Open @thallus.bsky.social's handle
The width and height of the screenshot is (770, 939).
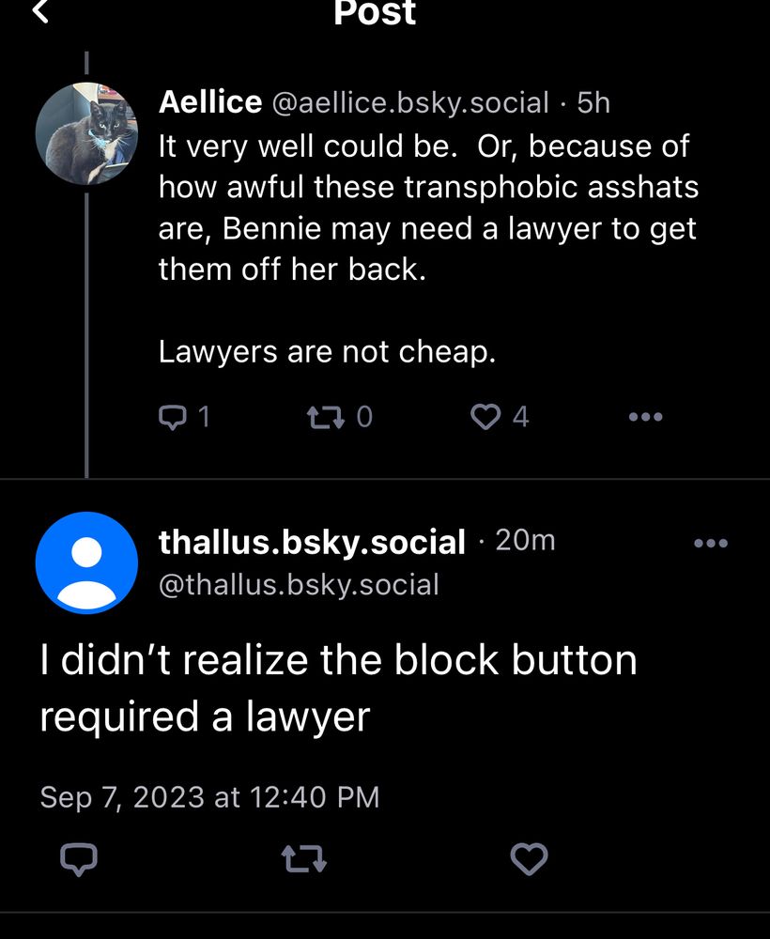(298, 584)
